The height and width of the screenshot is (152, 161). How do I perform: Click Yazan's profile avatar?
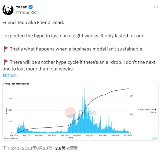click(8, 9)
